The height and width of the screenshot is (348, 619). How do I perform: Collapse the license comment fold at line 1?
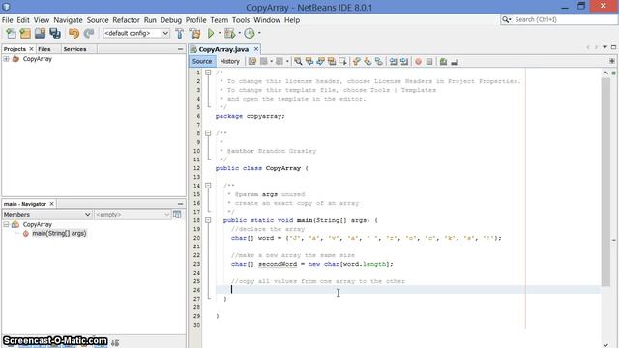click(x=208, y=72)
